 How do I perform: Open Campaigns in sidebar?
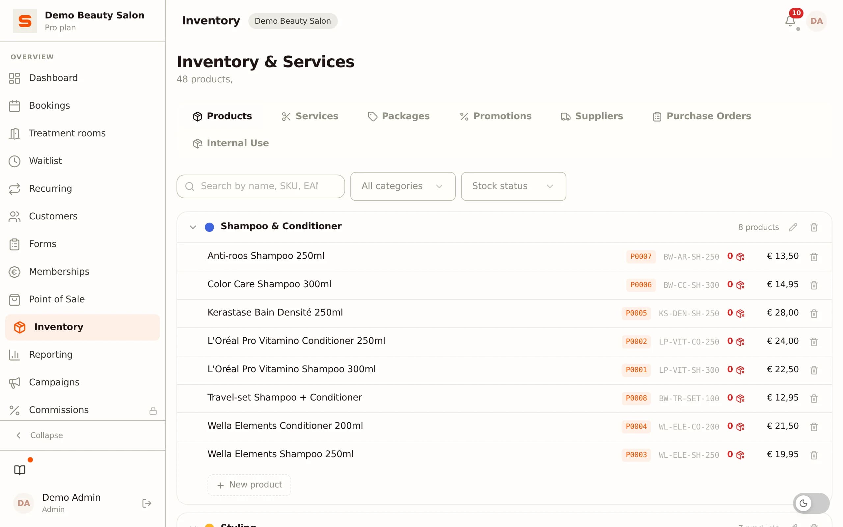[x=83, y=382]
